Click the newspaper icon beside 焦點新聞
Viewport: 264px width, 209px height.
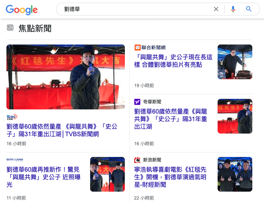10,28
